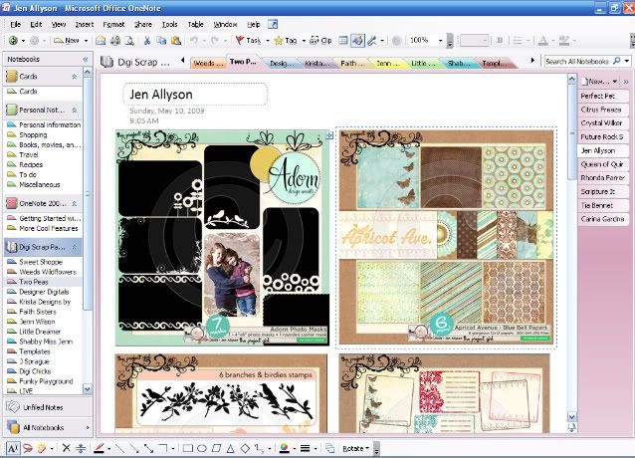Click the insert table grid icon
635x458 pixels.
(343, 40)
